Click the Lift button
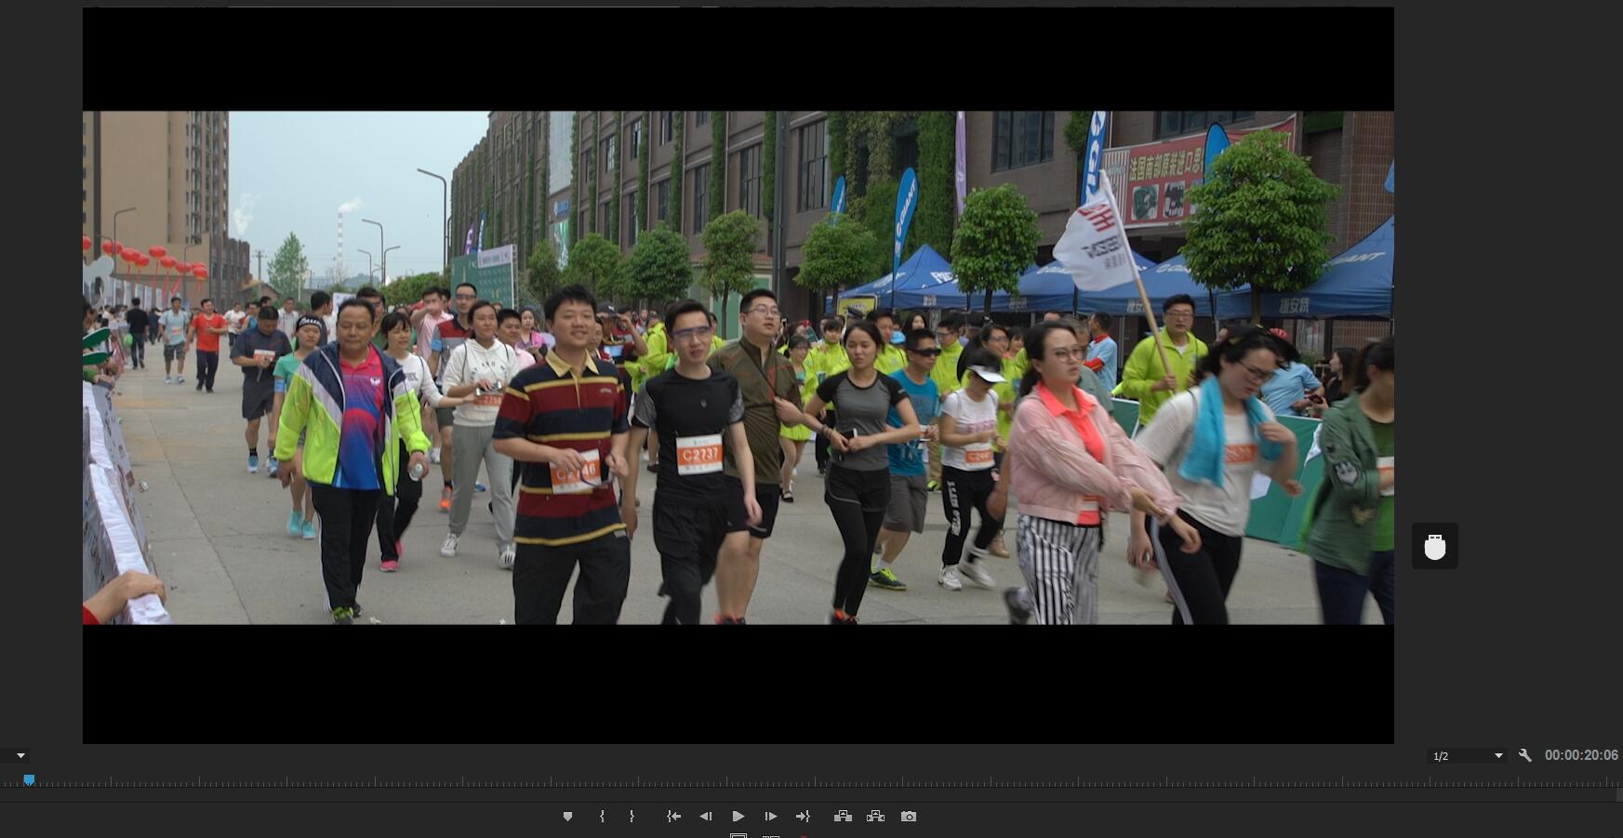 pos(843,817)
